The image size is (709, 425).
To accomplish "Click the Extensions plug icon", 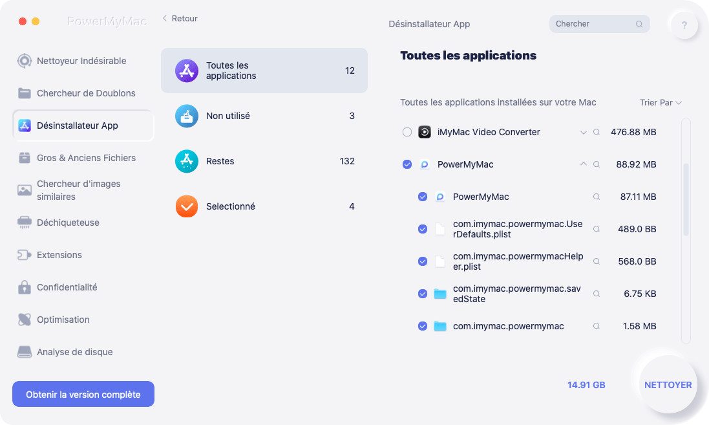I will (25, 255).
